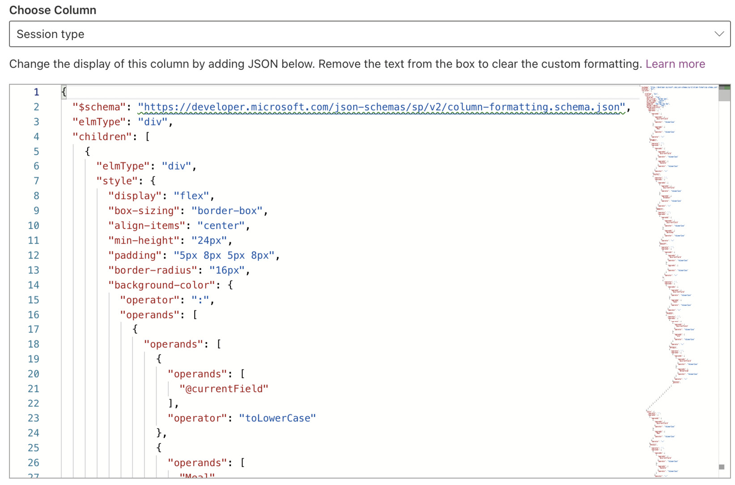Open the Session type column dropdown
The height and width of the screenshot is (485, 735).
coord(370,34)
